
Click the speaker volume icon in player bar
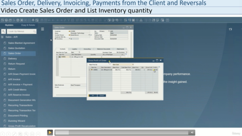coord(192,133)
